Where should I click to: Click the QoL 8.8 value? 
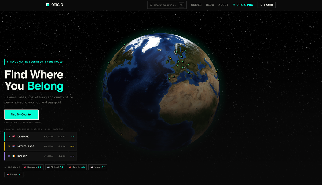coord(62,146)
